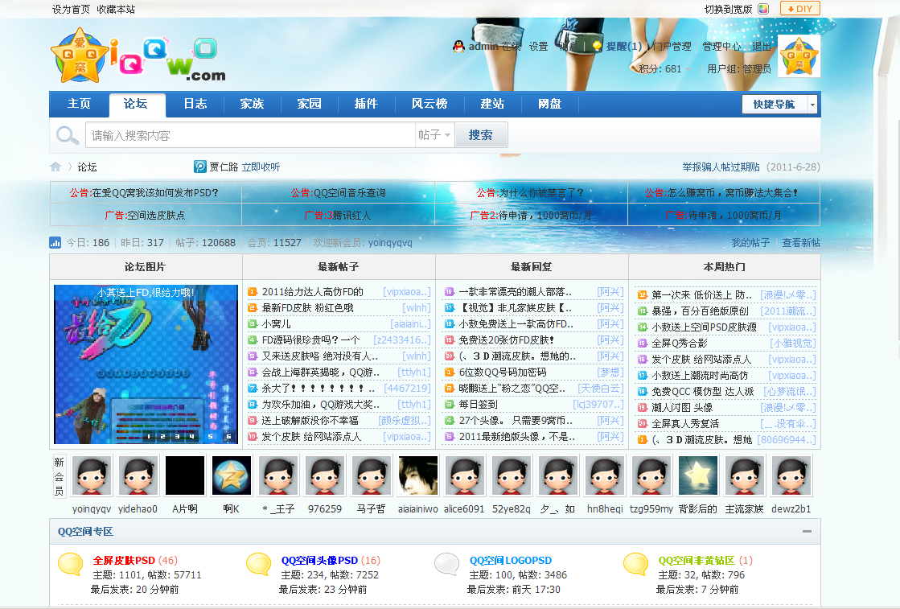Open the 家族 tab
The width and height of the screenshot is (900, 609).
[x=252, y=104]
